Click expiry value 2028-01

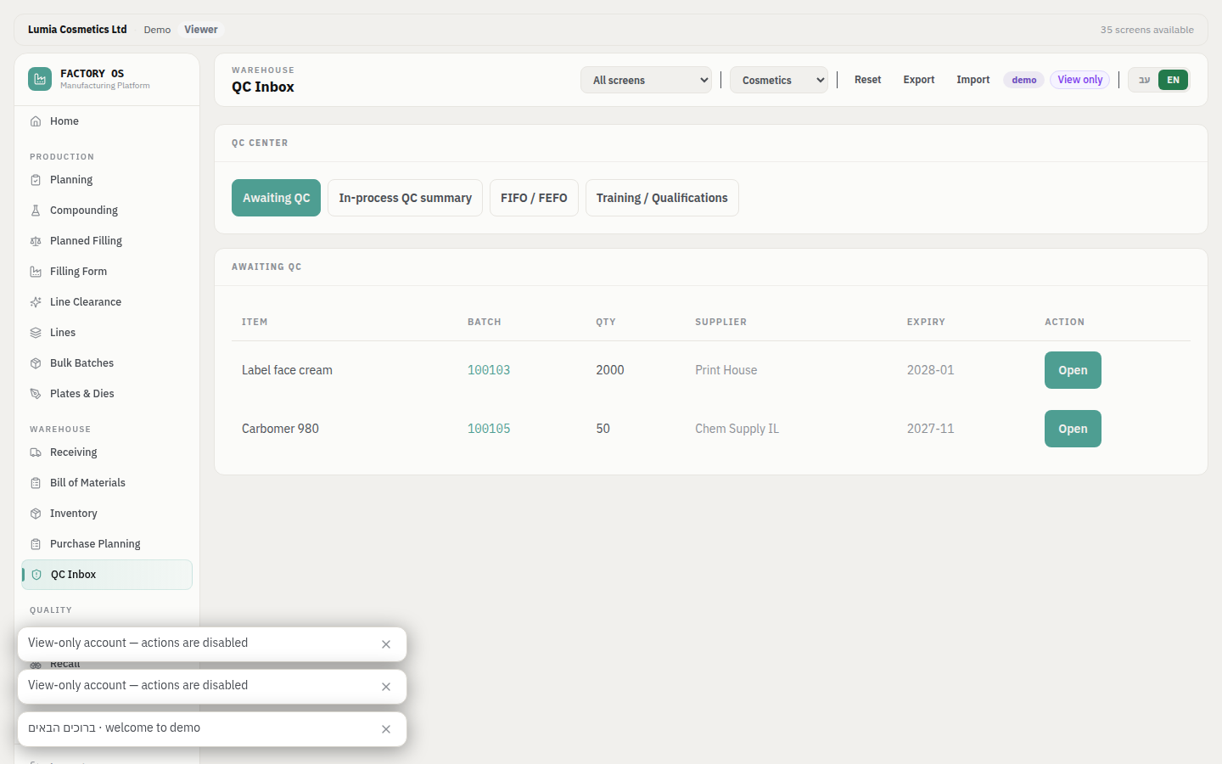point(930,370)
